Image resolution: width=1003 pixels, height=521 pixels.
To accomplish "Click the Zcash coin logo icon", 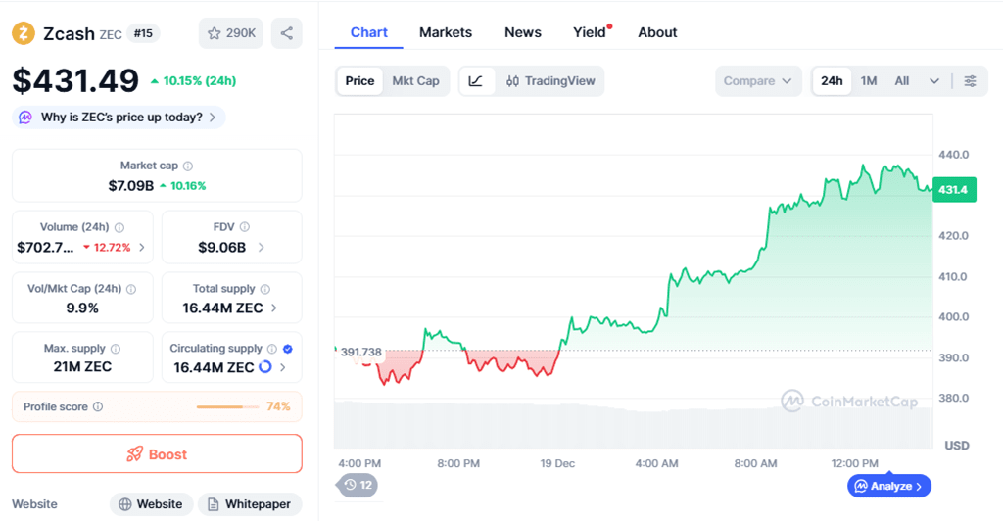I will (24, 33).
